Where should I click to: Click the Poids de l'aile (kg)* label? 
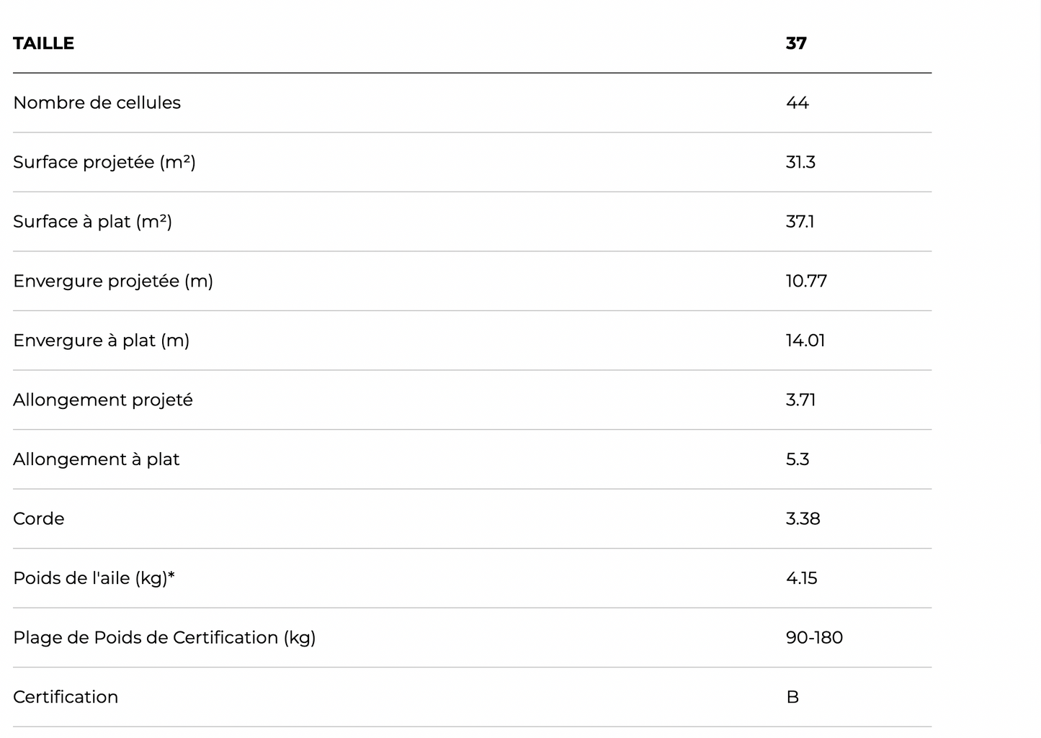94,578
